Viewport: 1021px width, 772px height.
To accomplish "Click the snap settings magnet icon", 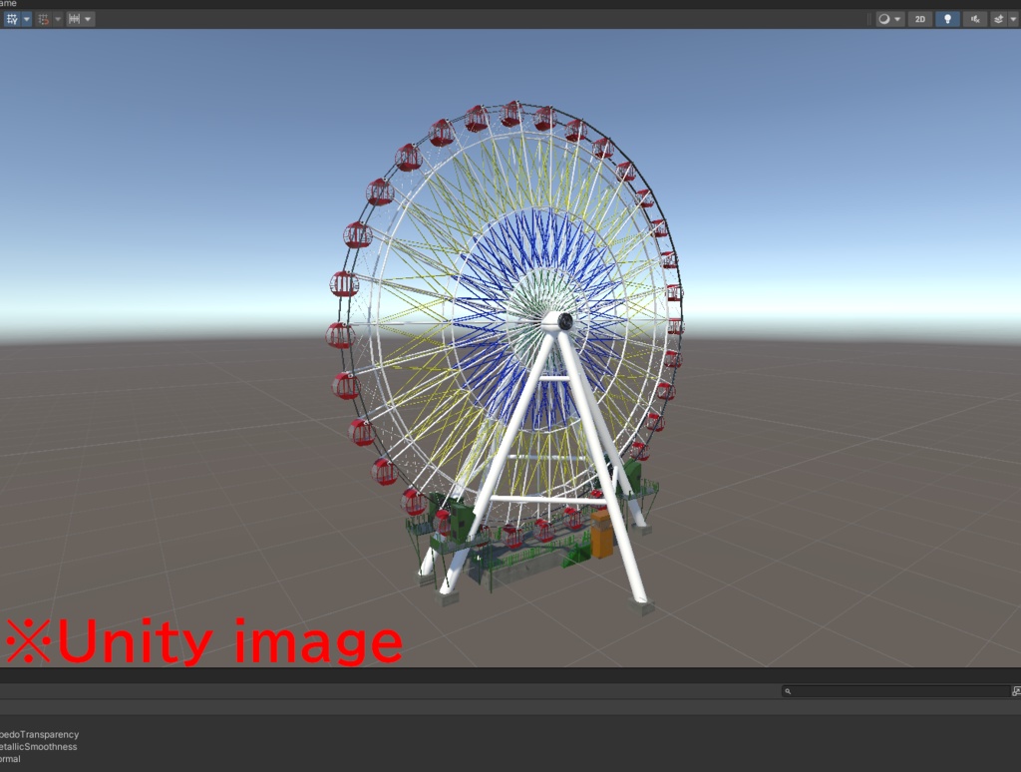I will tap(44, 18).
